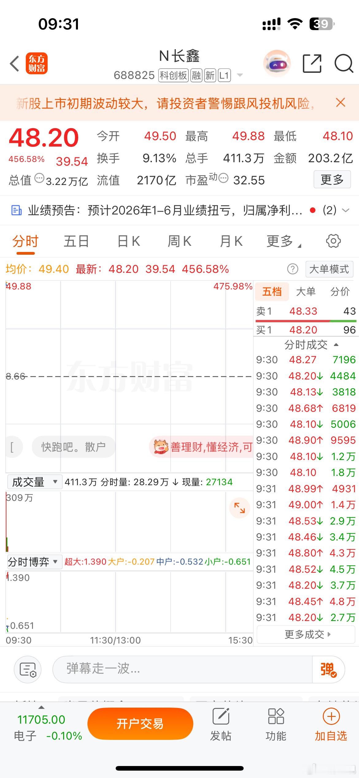This screenshot has width=359, height=778.
Task: Tap the current price 48.20 headline
Action: (44, 138)
